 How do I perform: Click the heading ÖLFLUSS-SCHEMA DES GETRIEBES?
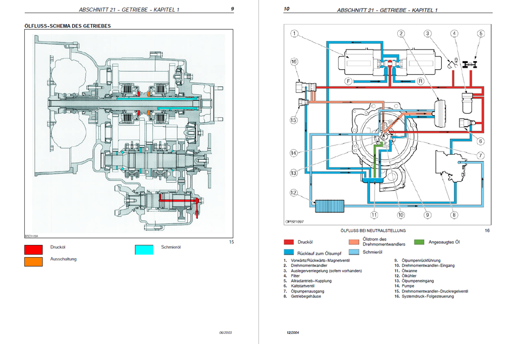pyautogui.click(x=68, y=26)
